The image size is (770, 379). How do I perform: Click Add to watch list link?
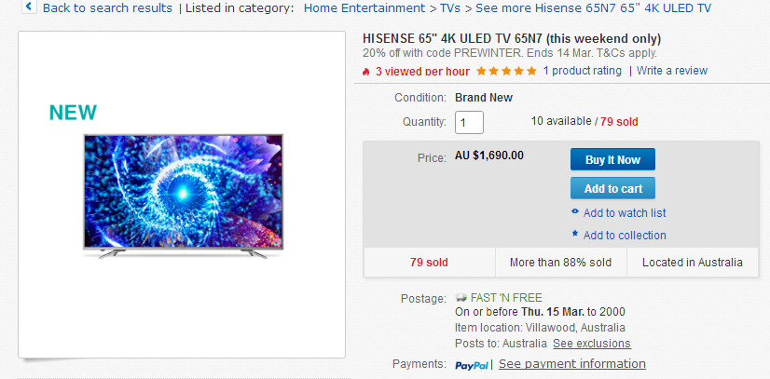625,213
